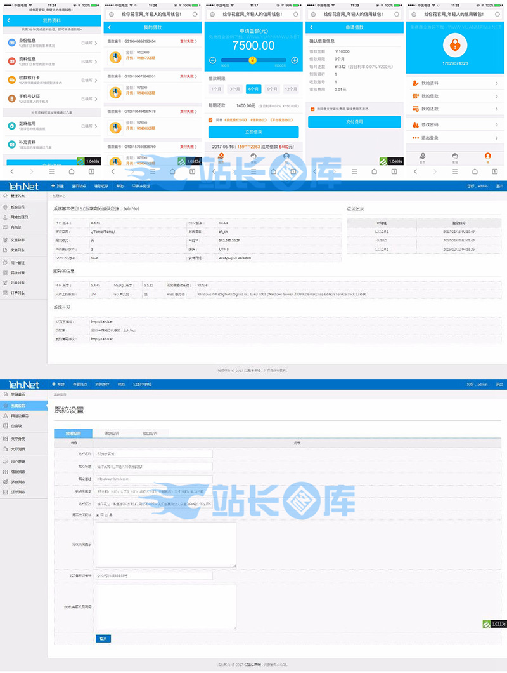Viewport: 507px width, 673px height.
Task: Click the 芝麻信用 credit icon
Action: (13, 125)
